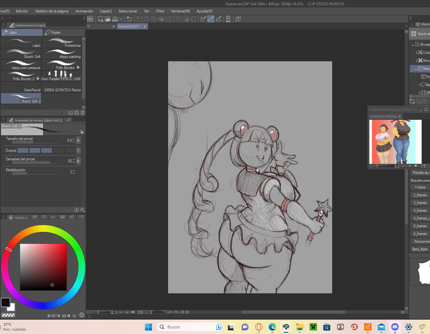Open sub tool detail wrench icon
Screen dimensions: 430x334
(x=82, y=210)
